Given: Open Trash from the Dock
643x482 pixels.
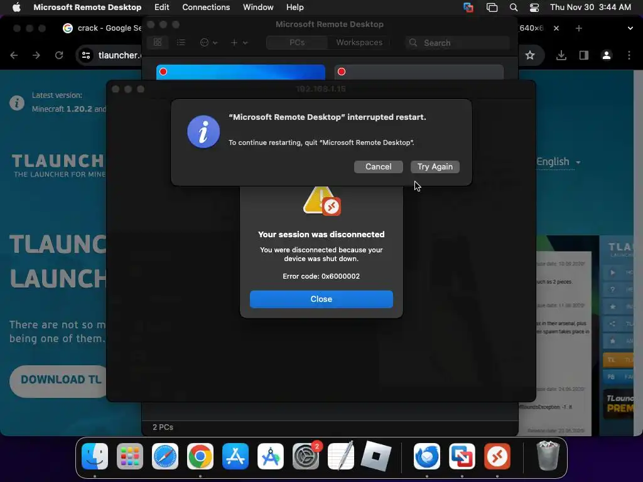Looking at the screenshot, I should 548,456.
